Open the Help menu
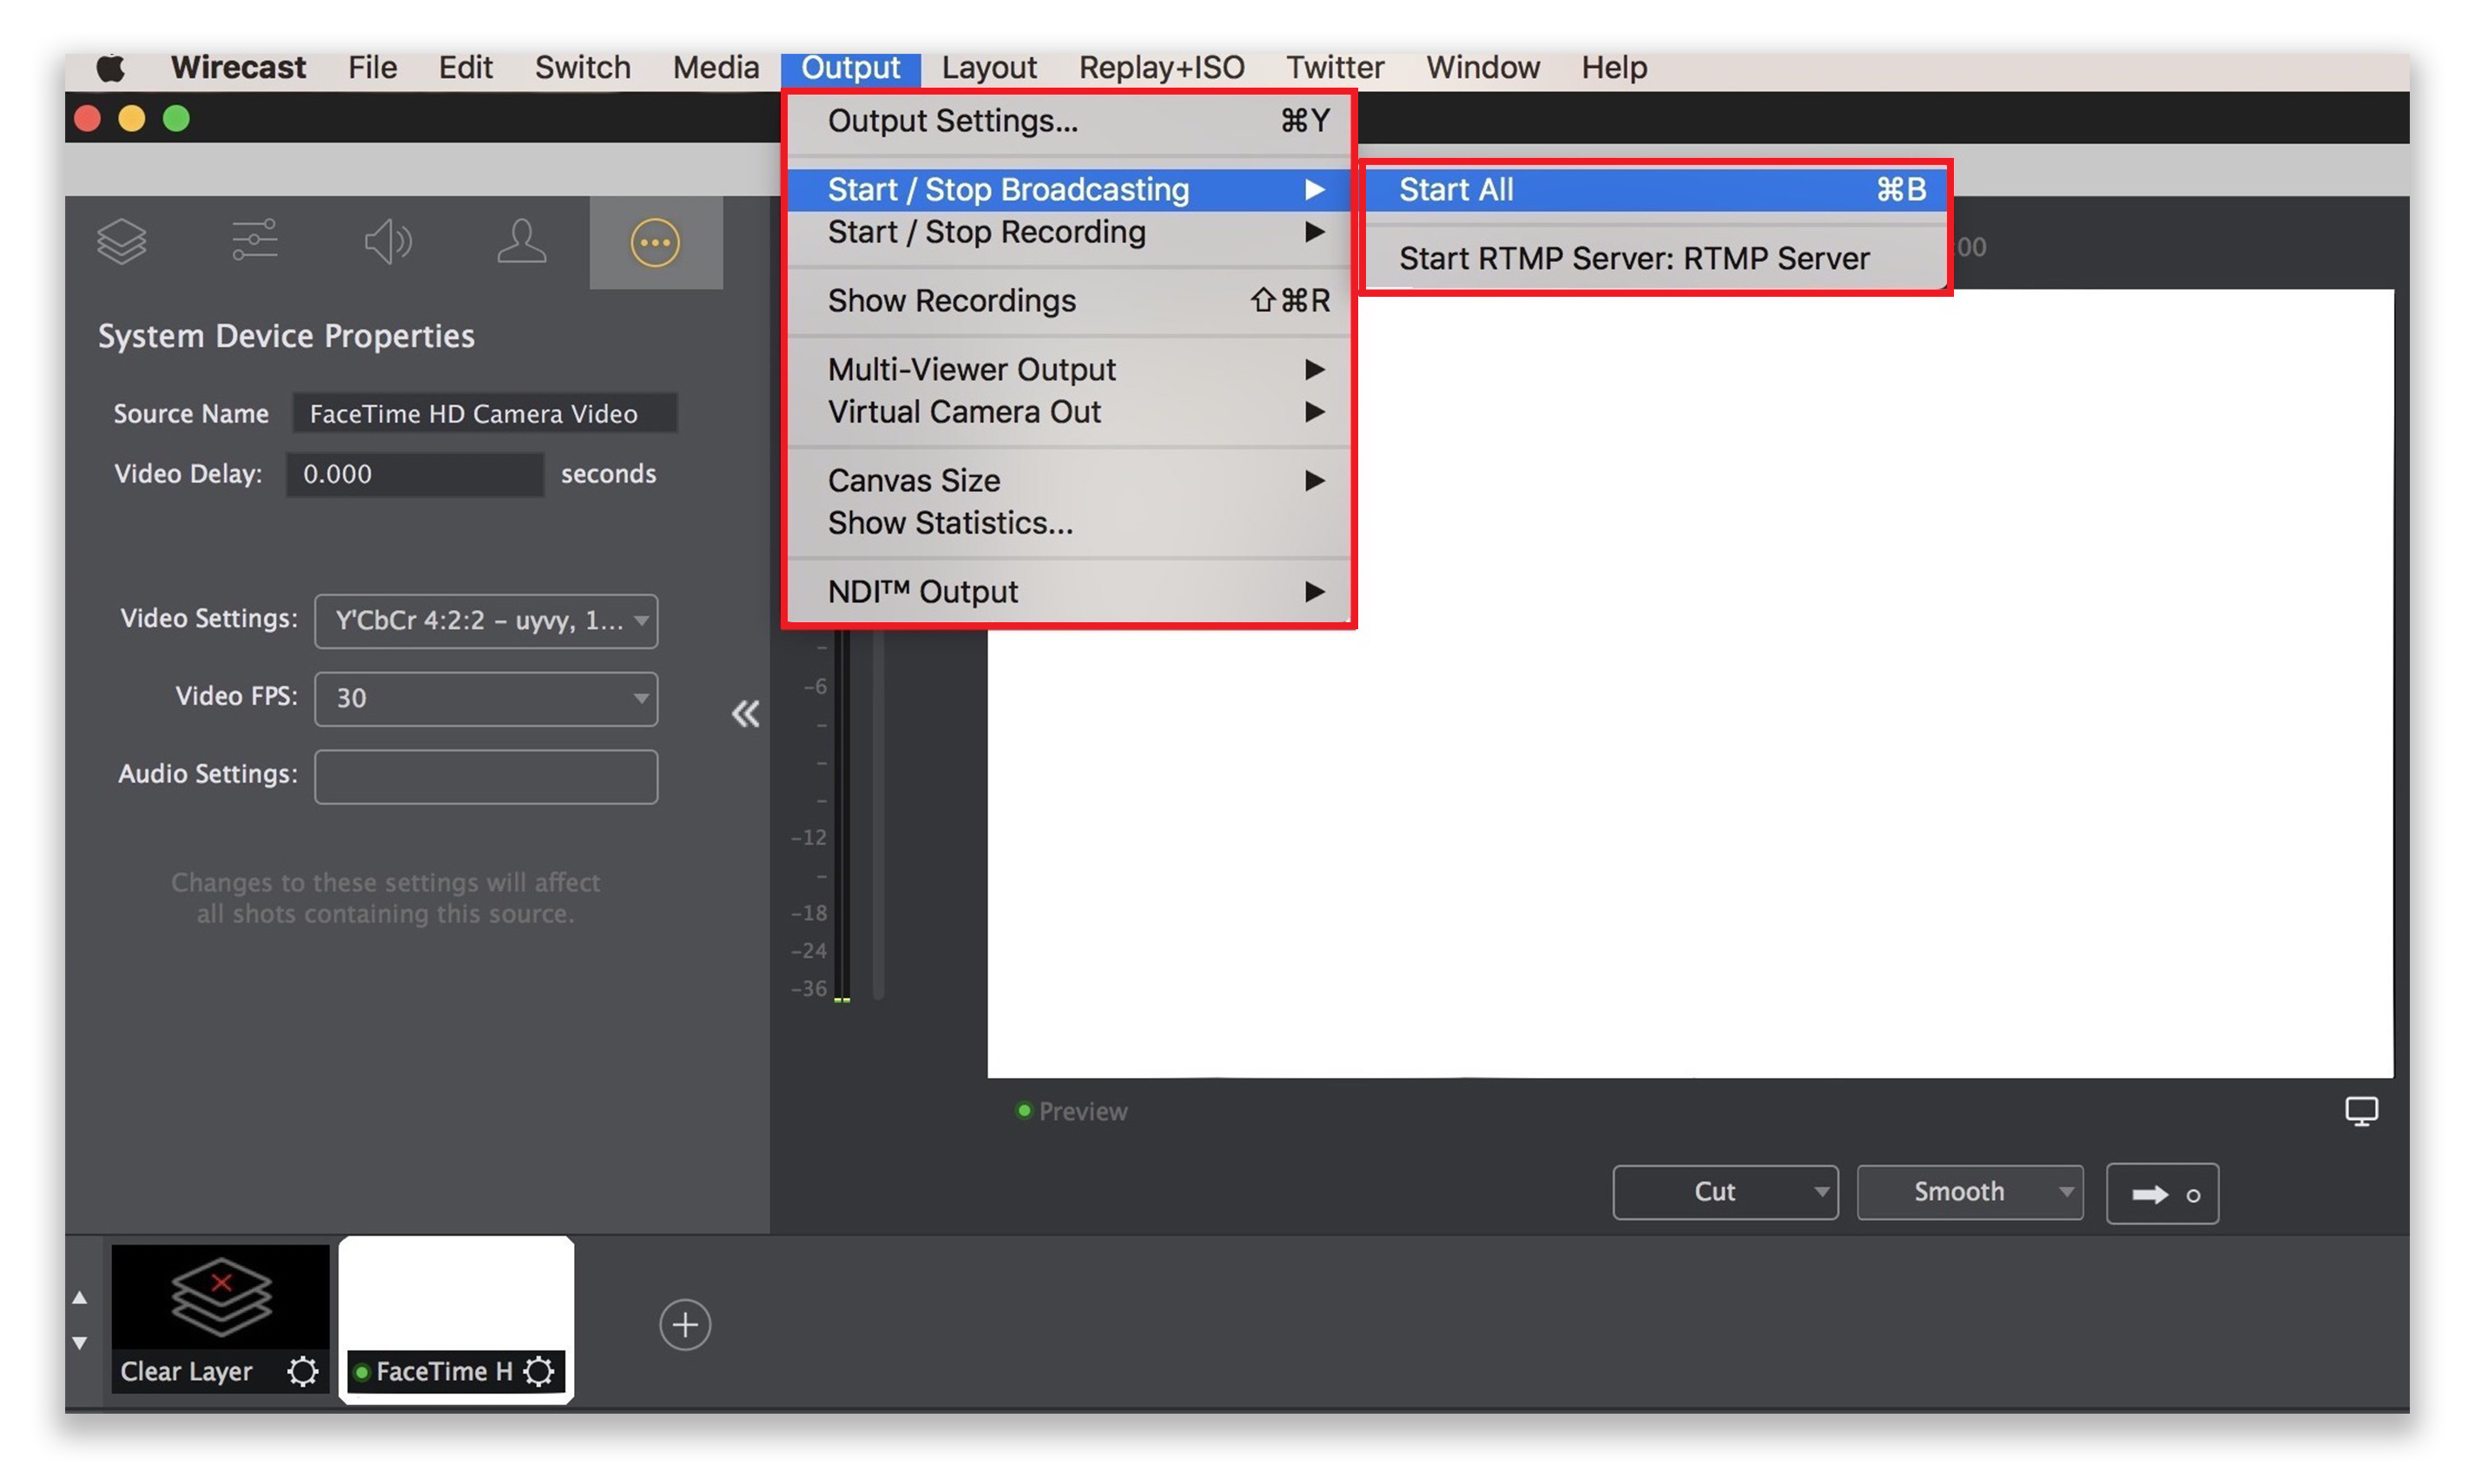The image size is (2475, 1484). (x=1614, y=67)
